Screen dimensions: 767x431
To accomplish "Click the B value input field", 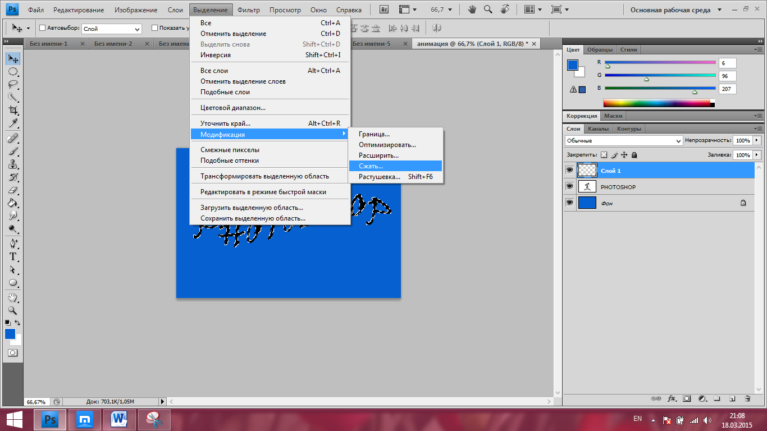I will click(727, 89).
